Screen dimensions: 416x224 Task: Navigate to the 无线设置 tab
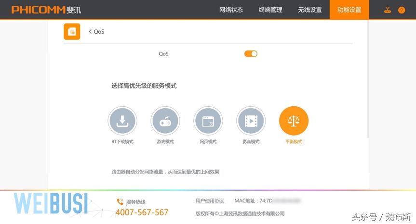[309, 10]
